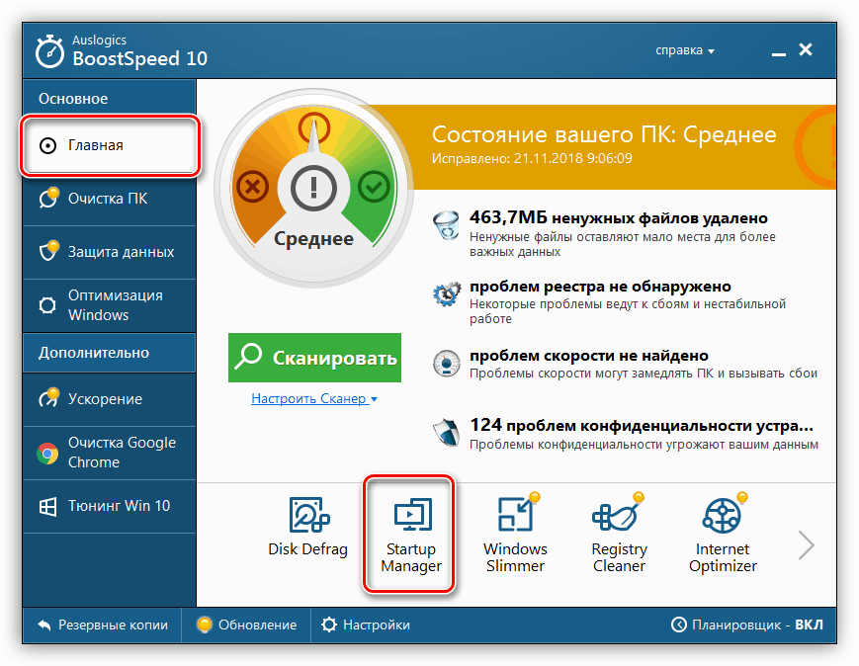Click magnifier icon on Сканировать button
The width and height of the screenshot is (859, 666).
coord(249,357)
